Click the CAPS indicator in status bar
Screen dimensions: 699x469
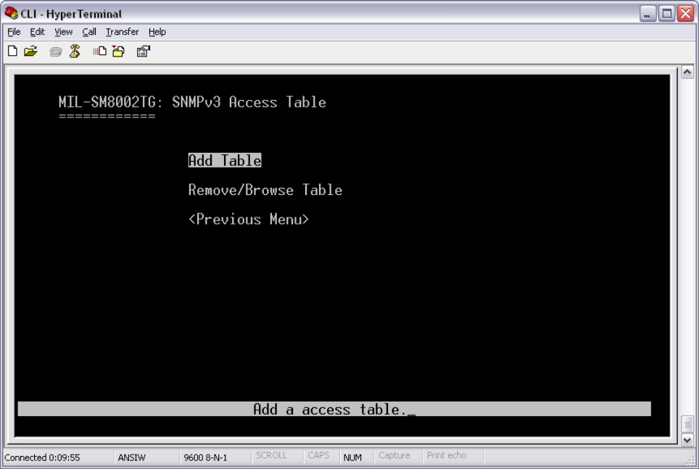318,456
